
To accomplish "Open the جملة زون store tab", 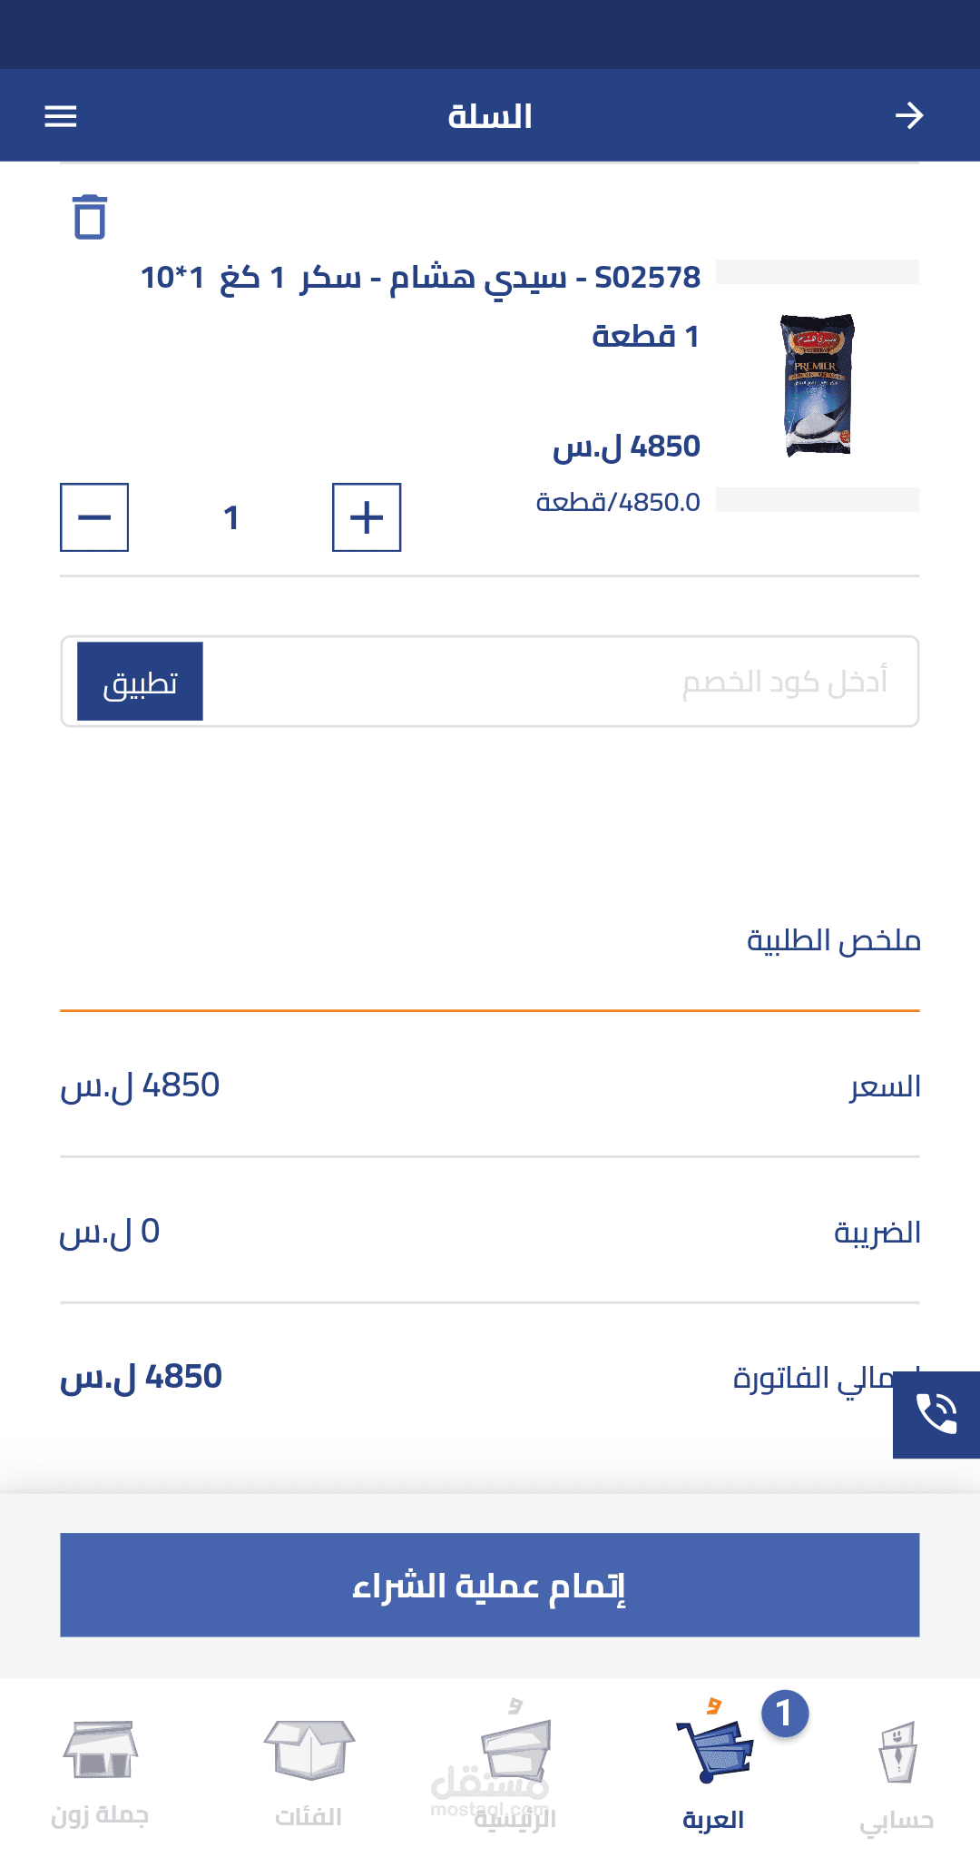I will pyautogui.click(x=100, y=1770).
